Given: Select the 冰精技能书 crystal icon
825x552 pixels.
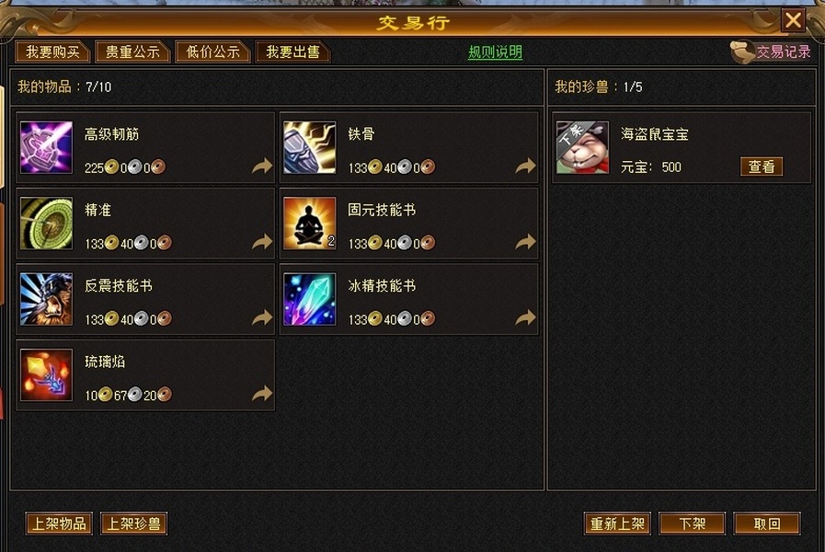Looking at the screenshot, I should point(309,299).
